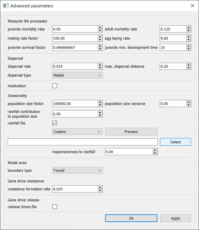This screenshot has width=199, height=230.
Task: Confirm settings with the Ok button
Action: click(131, 218)
